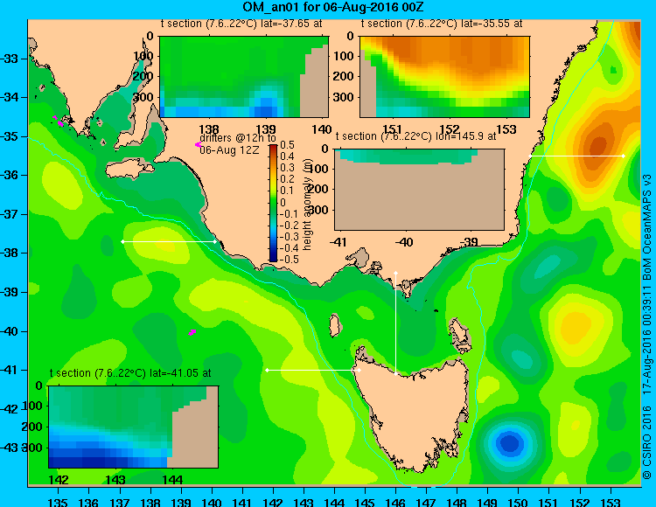Click the magenta drifter marker beside the drifters label

click(x=198, y=144)
